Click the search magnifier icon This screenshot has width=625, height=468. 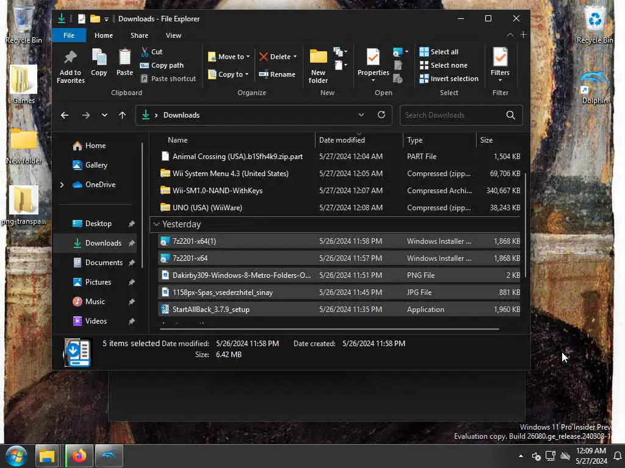(511, 115)
